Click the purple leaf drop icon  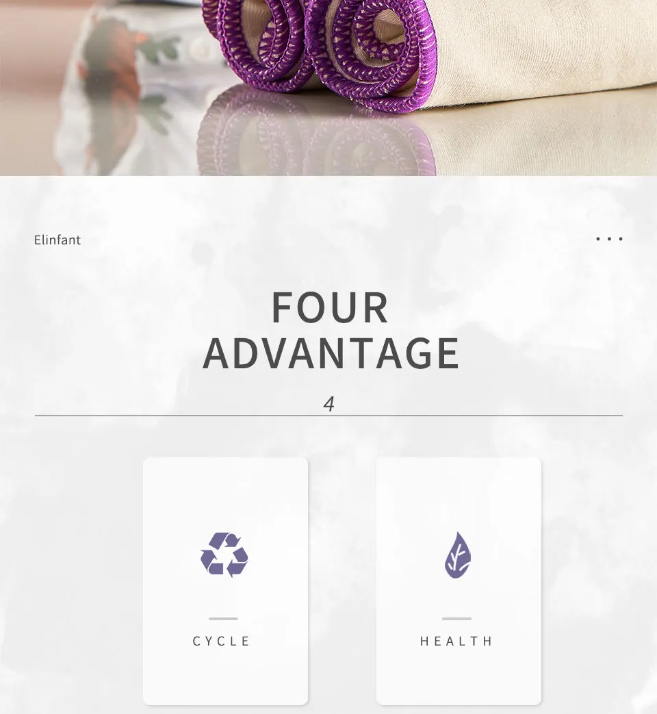(458, 555)
